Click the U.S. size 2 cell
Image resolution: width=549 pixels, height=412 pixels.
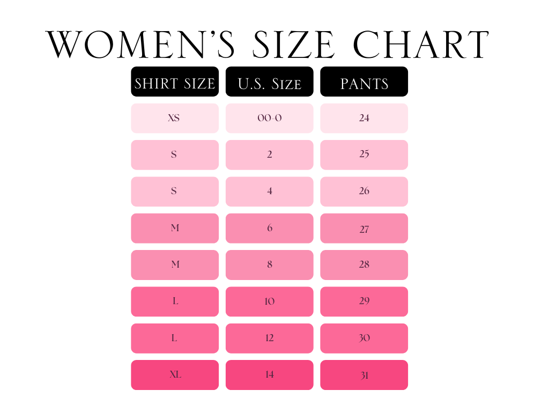pos(269,154)
